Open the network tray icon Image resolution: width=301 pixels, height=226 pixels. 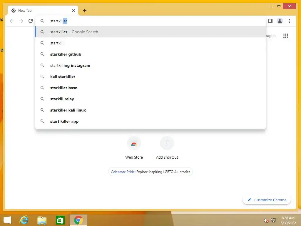[x=273, y=220]
